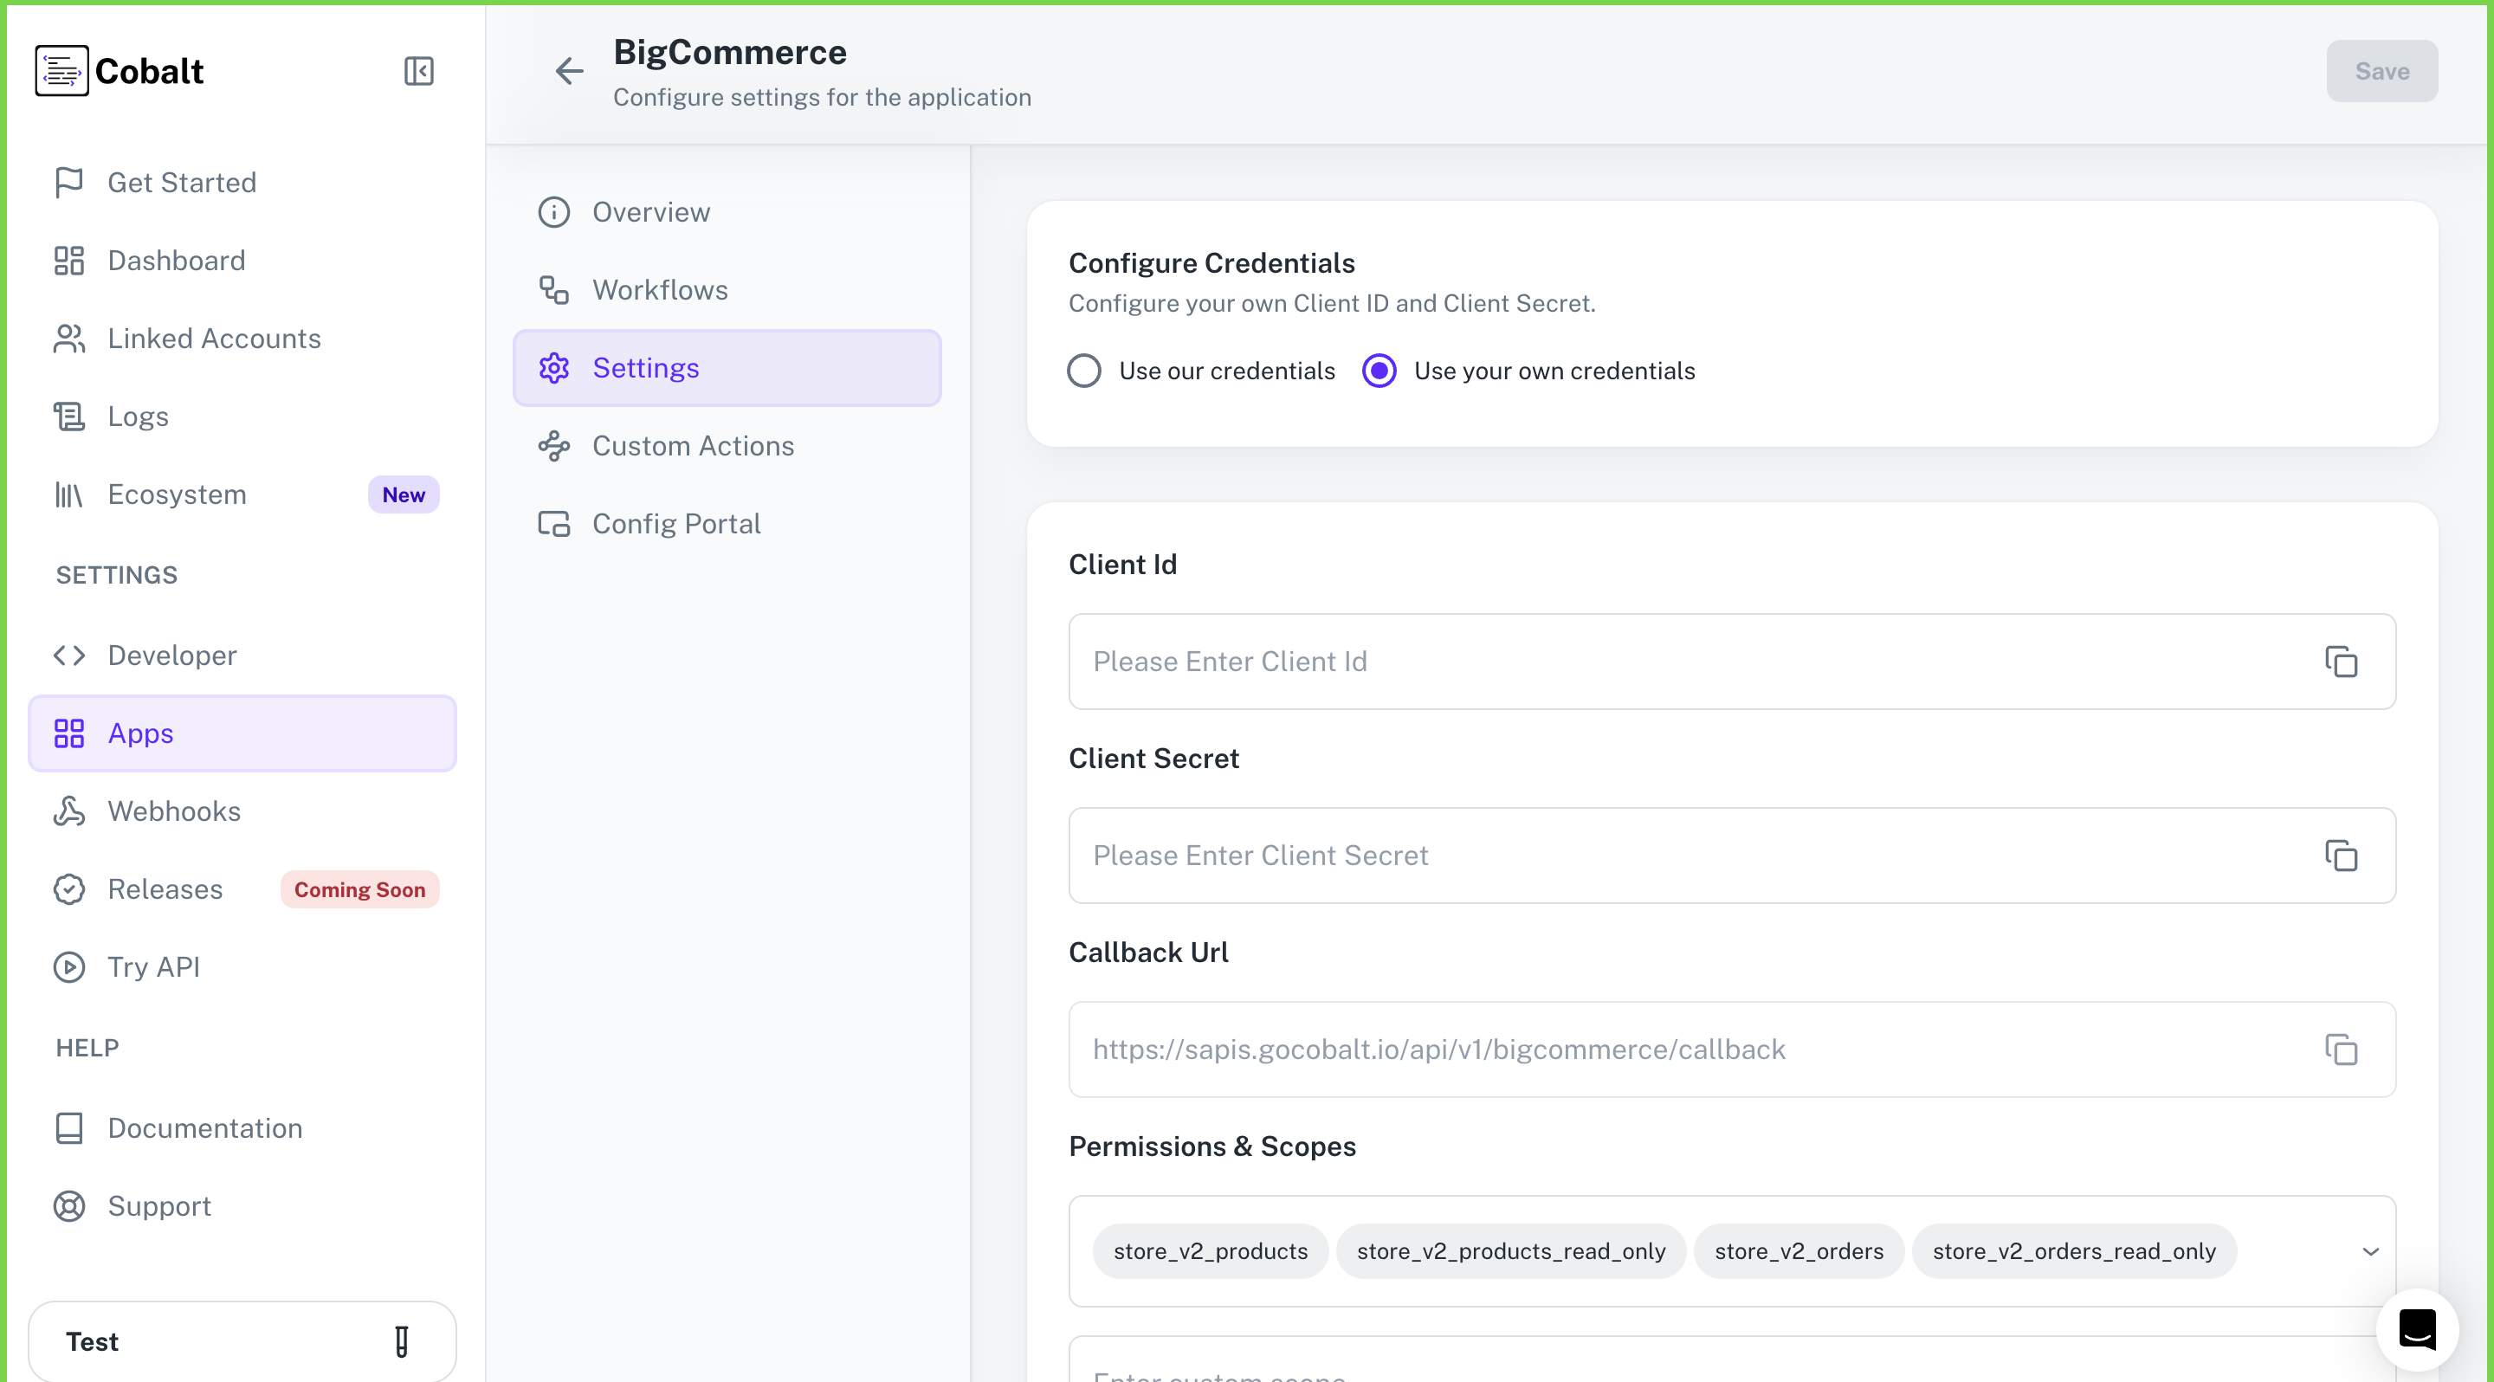This screenshot has width=2494, height=1382.
Task: Open Documentation from the Help section
Action: tap(205, 1128)
